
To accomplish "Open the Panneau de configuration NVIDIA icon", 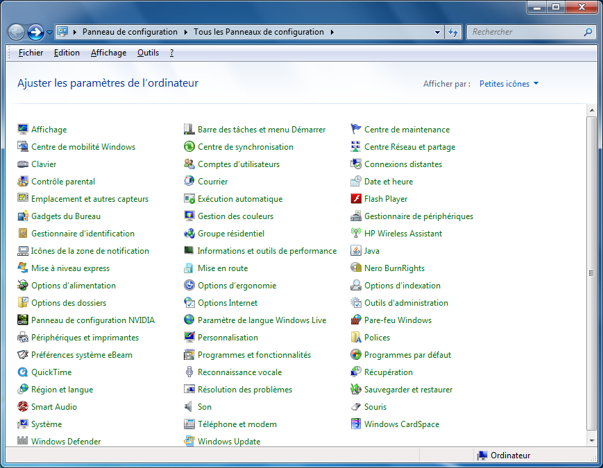I will [x=23, y=320].
